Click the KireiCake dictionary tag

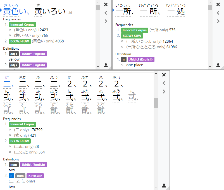(35, 176)
